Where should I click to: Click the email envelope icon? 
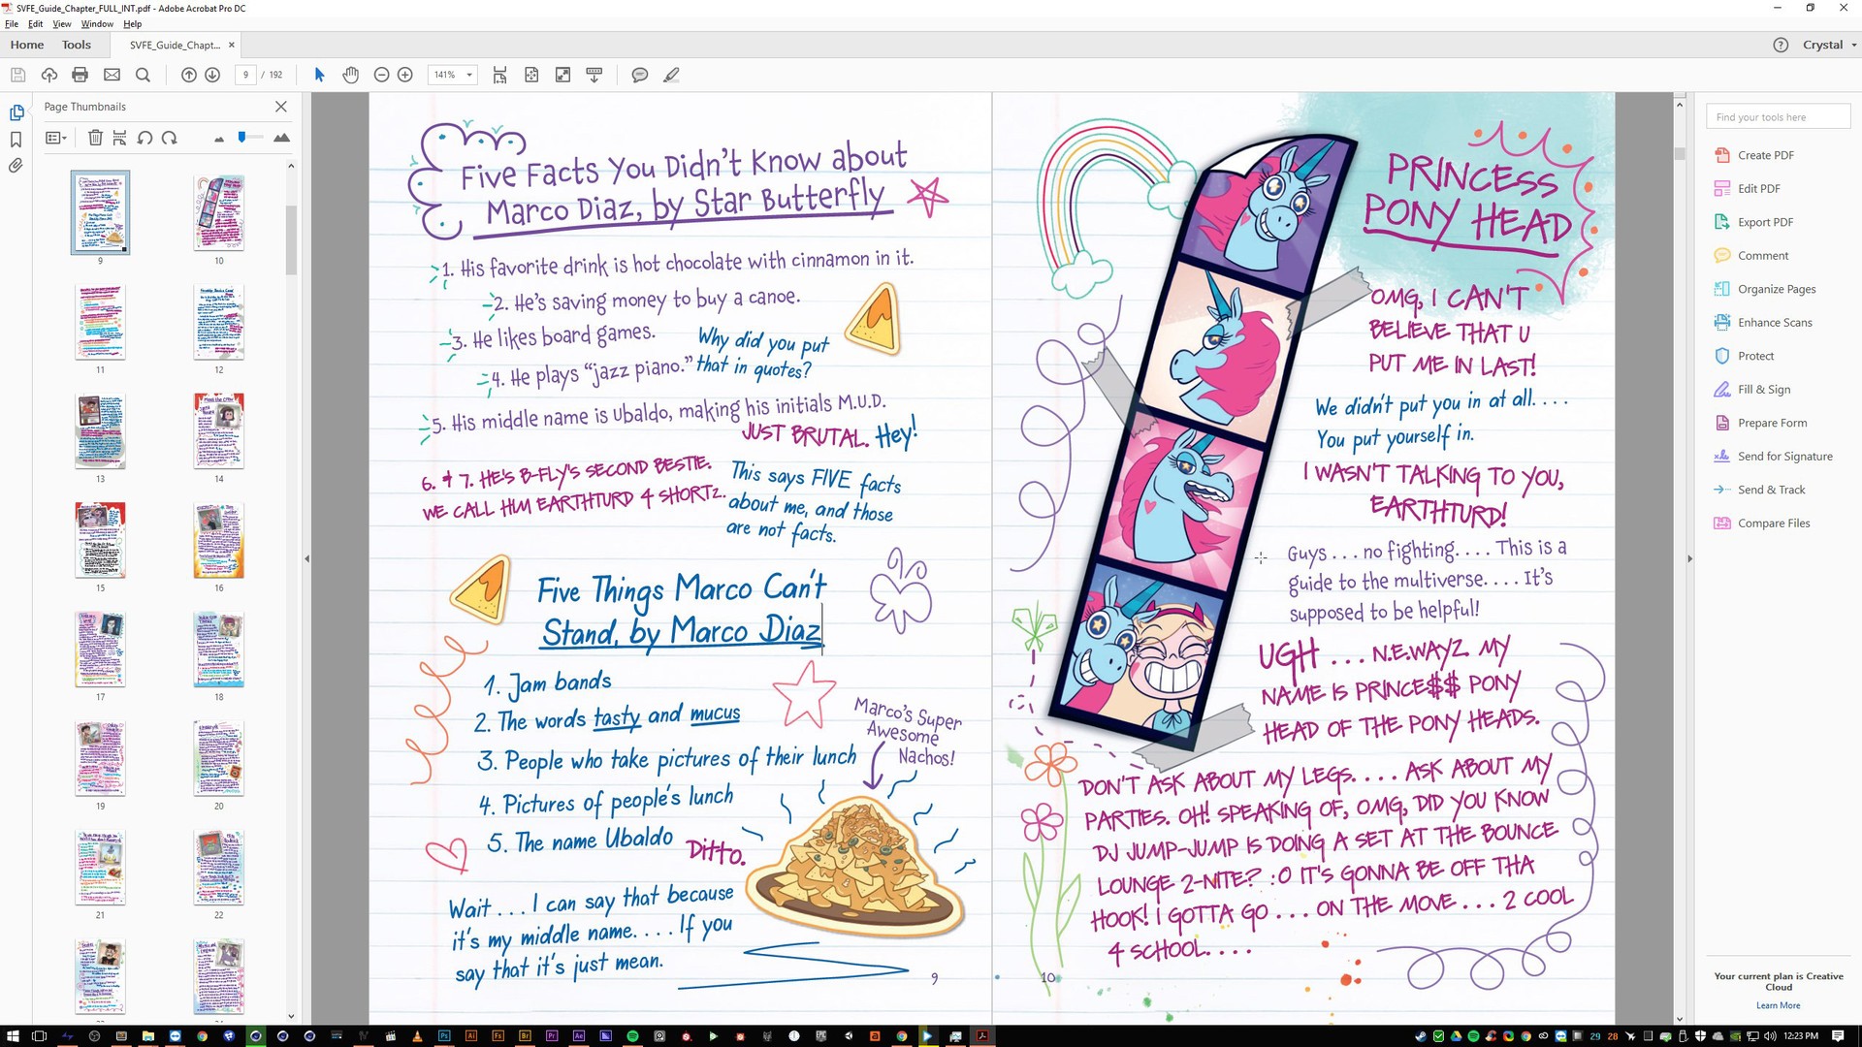pyautogui.click(x=112, y=75)
